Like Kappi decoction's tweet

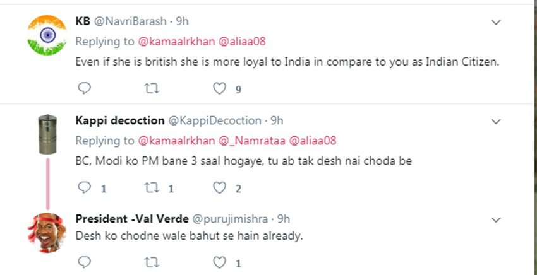click(x=219, y=187)
